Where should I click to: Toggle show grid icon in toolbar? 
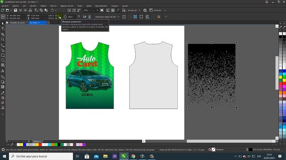coord(113,10)
